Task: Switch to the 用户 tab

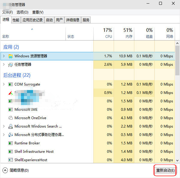Action: pos(59,20)
